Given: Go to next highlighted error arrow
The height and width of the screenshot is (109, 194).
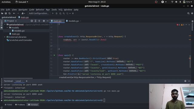Looking at the screenshot, I should pos(189,25).
